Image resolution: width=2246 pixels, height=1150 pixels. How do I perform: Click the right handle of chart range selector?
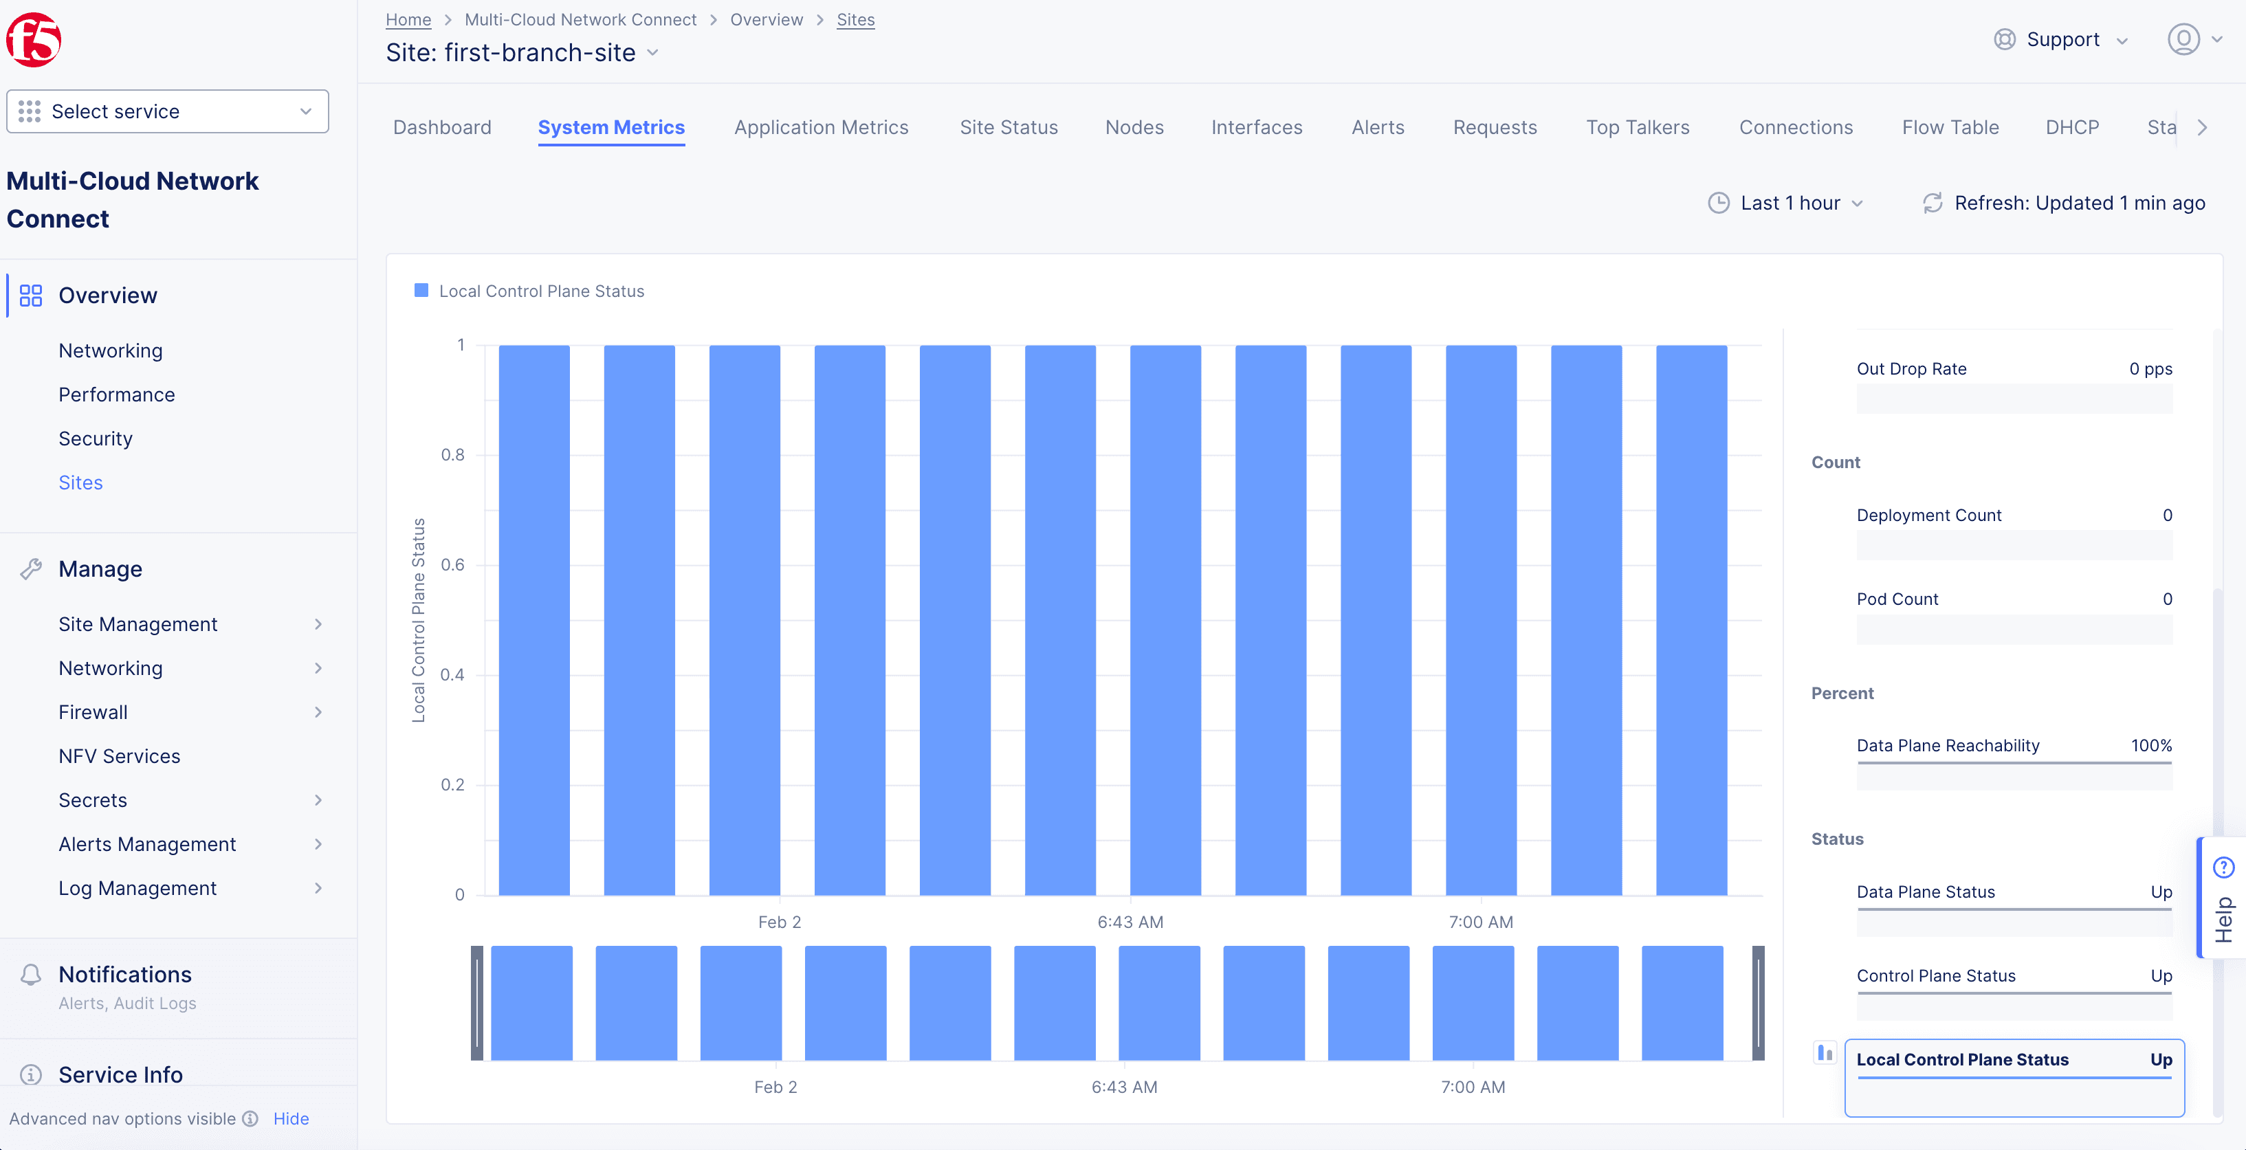[x=1758, y=1003]
